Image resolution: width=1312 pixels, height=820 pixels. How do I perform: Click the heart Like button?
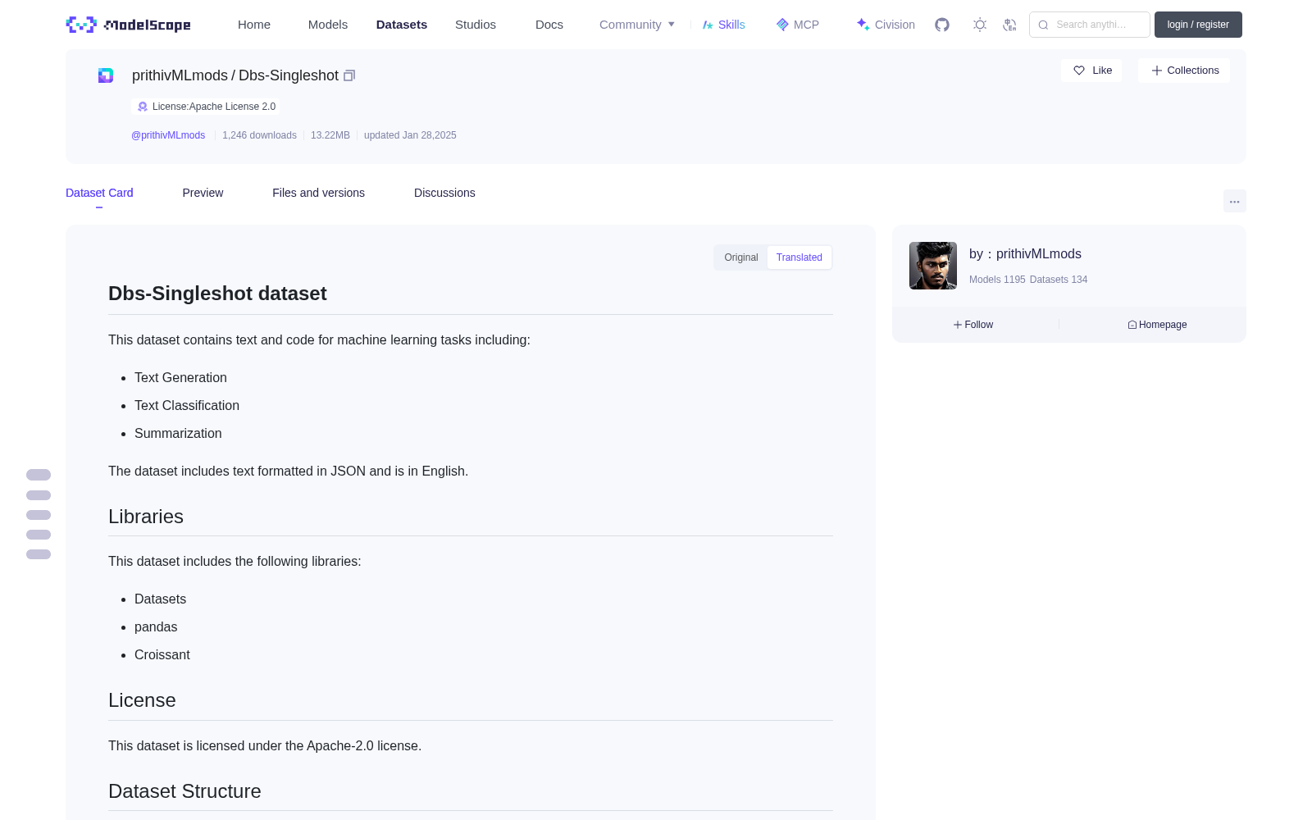1092,71
